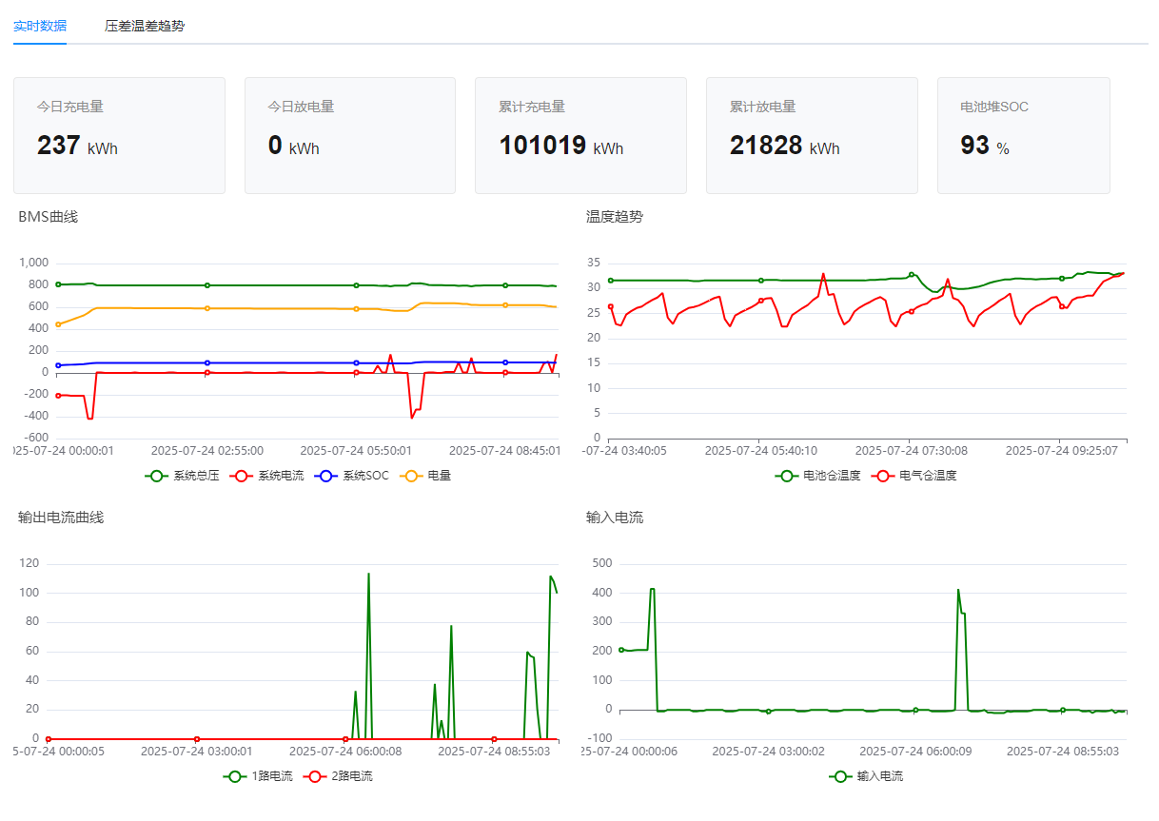Viewport: 1159px width, 821px height.
Task: Toggle 2路电流 legend item
Action: (339, 776)
